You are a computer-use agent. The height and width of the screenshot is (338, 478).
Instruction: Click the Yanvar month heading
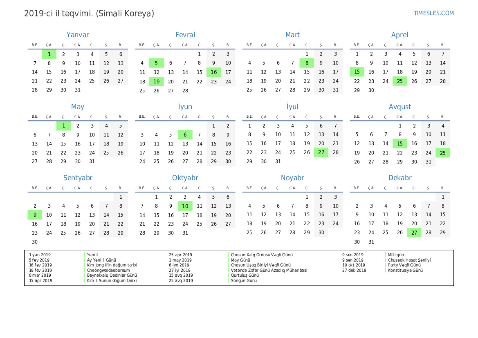pos(78,35)
